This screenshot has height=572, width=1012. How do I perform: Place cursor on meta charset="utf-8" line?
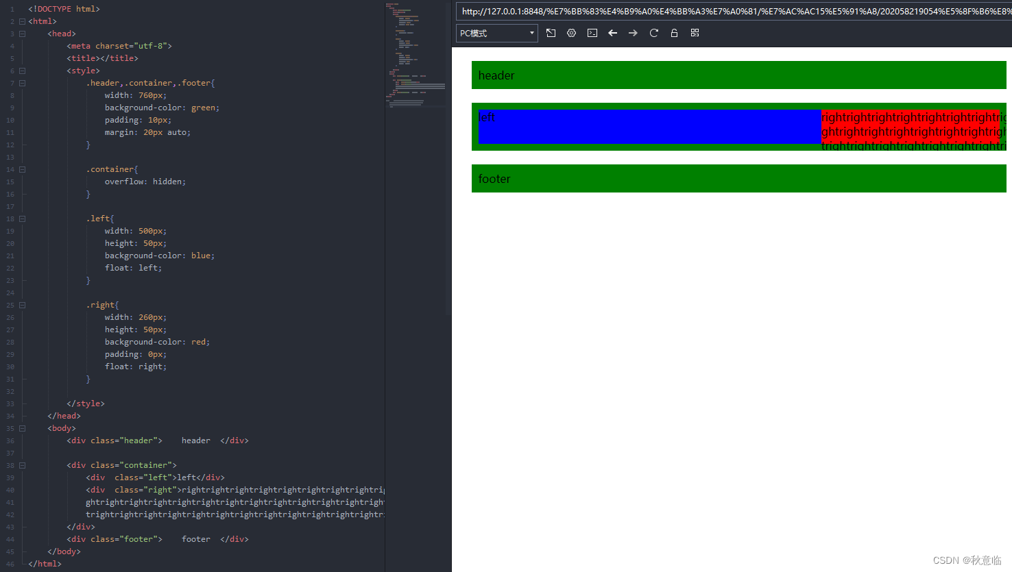[x=119, y=46]
